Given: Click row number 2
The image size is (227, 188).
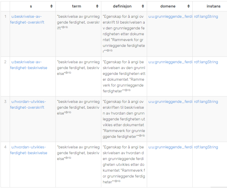Looking at the screenshot, I should coord(5,62).
